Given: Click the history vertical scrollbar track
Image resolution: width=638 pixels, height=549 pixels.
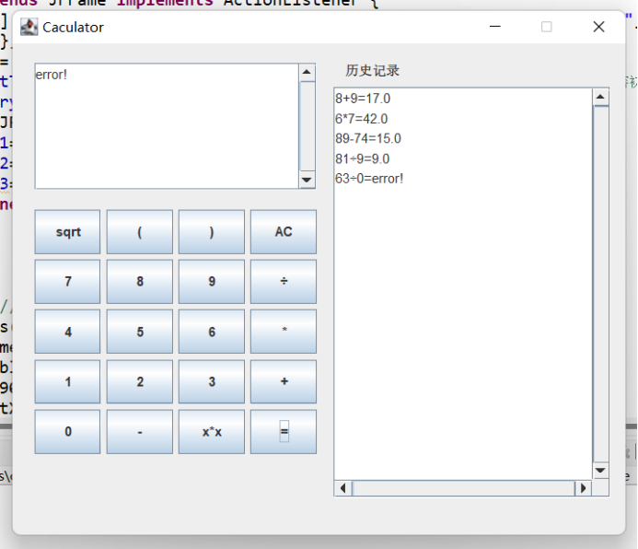Looking at the screenshot, I should [600, 284].
